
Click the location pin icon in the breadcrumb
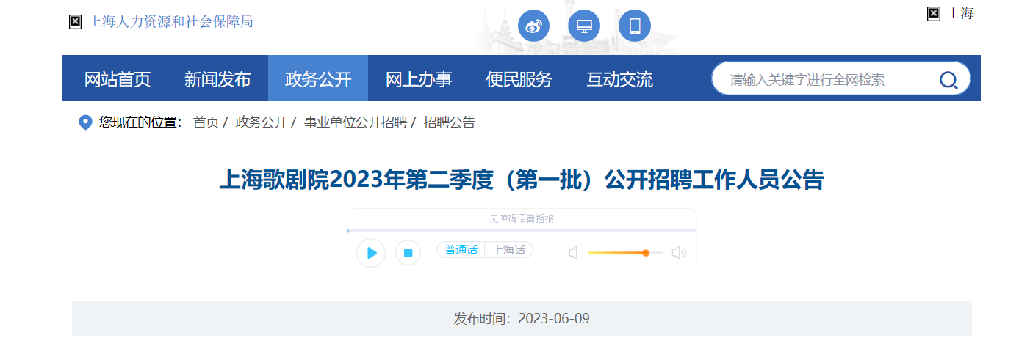point(85,122)
